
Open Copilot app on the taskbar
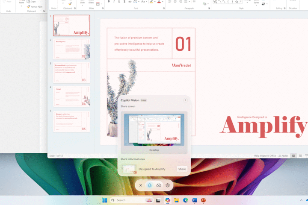(167, 200)
